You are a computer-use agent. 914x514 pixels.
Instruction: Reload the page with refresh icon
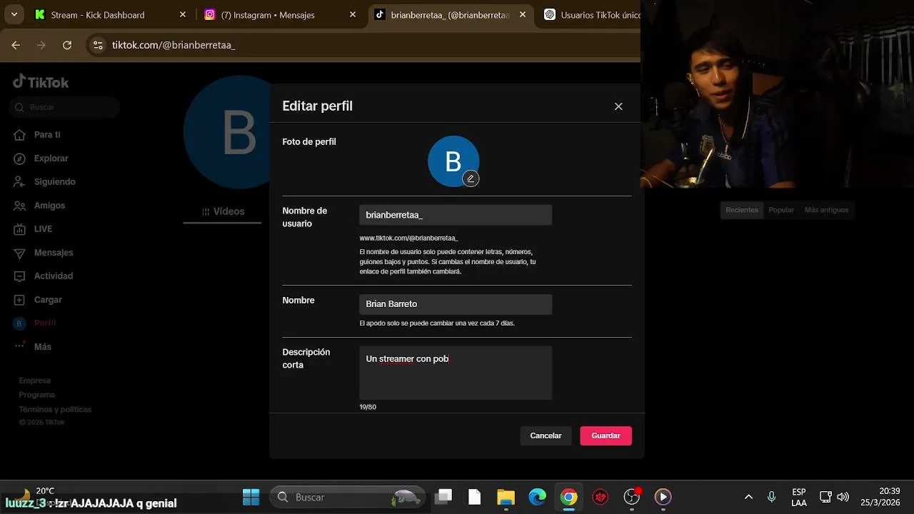coord(67,45)
